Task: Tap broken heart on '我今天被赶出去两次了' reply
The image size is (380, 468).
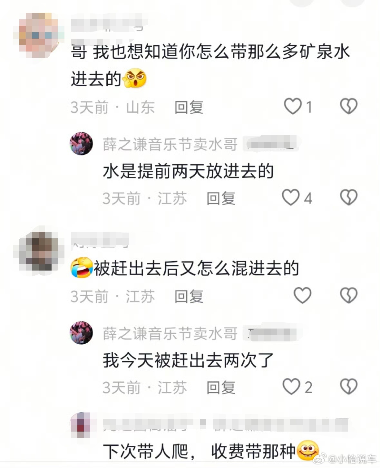Action: point(349,387)
